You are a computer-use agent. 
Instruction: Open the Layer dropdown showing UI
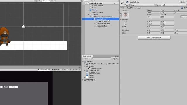tap(174, 5)
